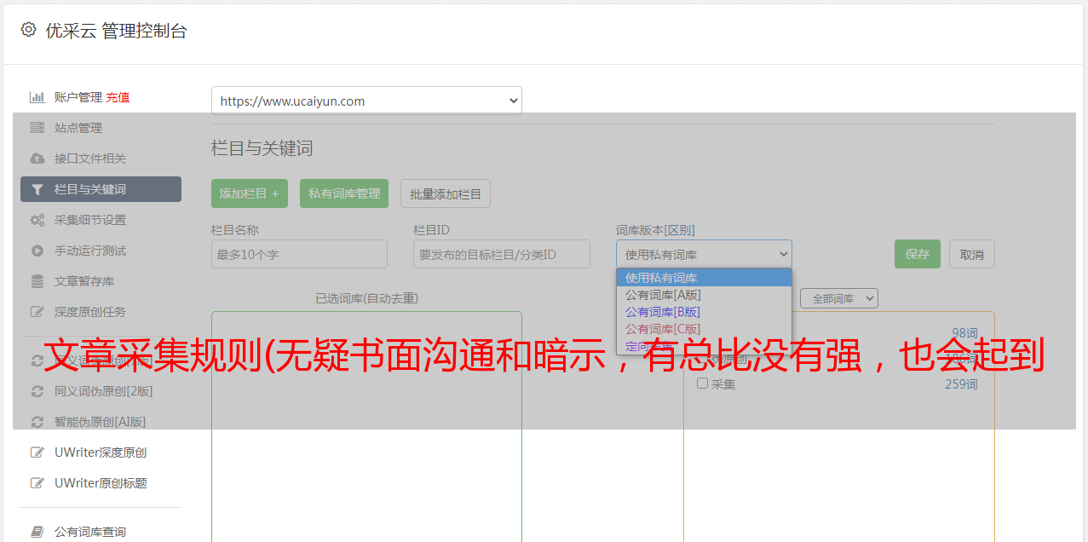
Task: Open the site URL dropdown
Action: [x=366, y=101]
